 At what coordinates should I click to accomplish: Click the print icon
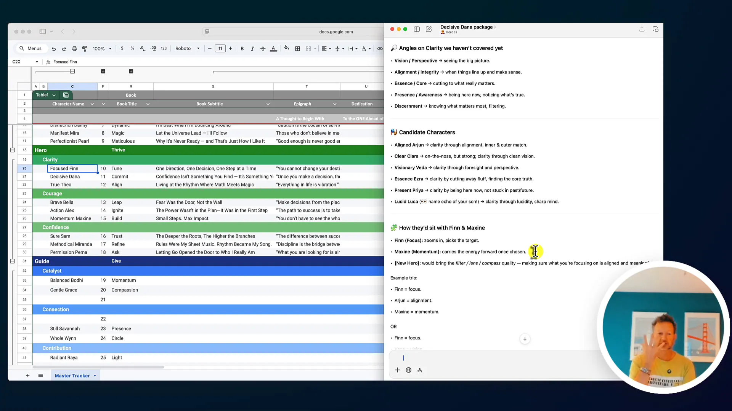[74, 49]
